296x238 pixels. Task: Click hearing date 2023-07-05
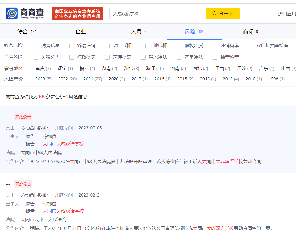pos(90,128)
